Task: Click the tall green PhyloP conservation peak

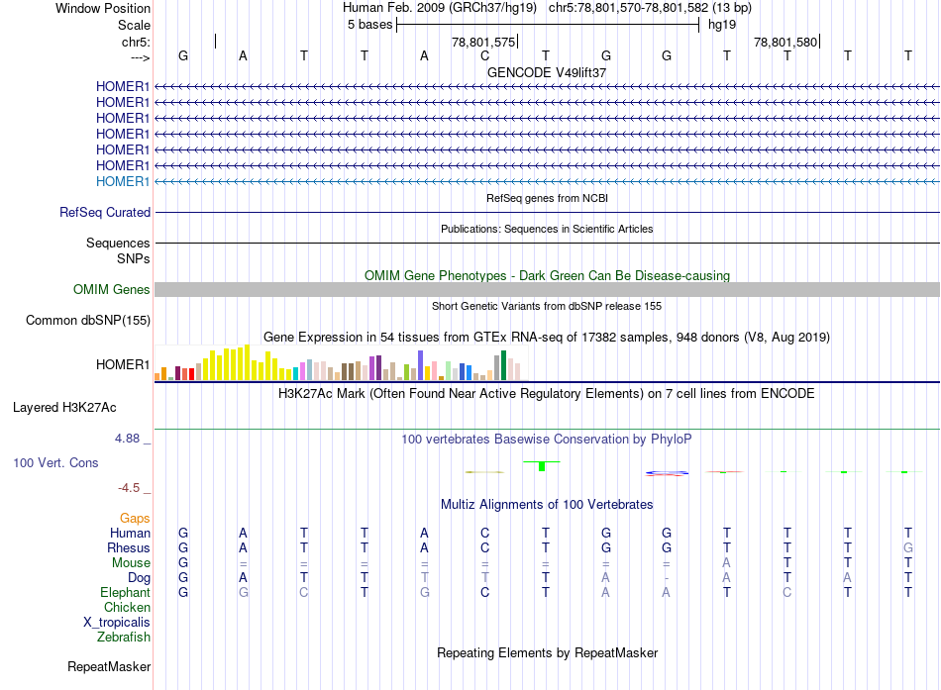Action: [542, 465]
